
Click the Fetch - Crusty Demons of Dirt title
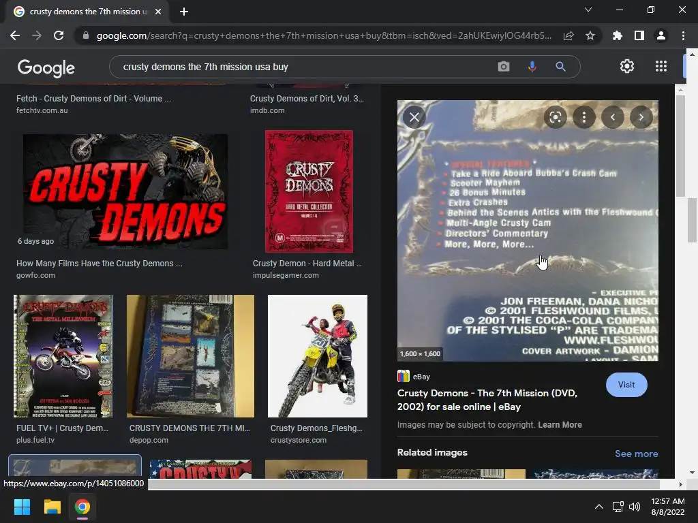tap(93, 99)
